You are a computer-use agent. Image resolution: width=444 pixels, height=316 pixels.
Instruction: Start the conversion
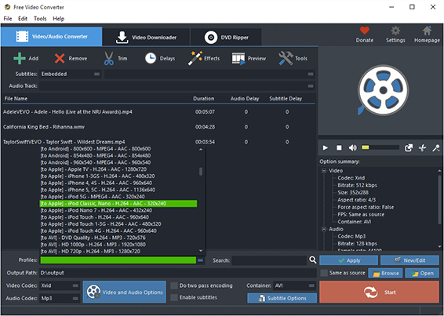[x=379, y=292]
